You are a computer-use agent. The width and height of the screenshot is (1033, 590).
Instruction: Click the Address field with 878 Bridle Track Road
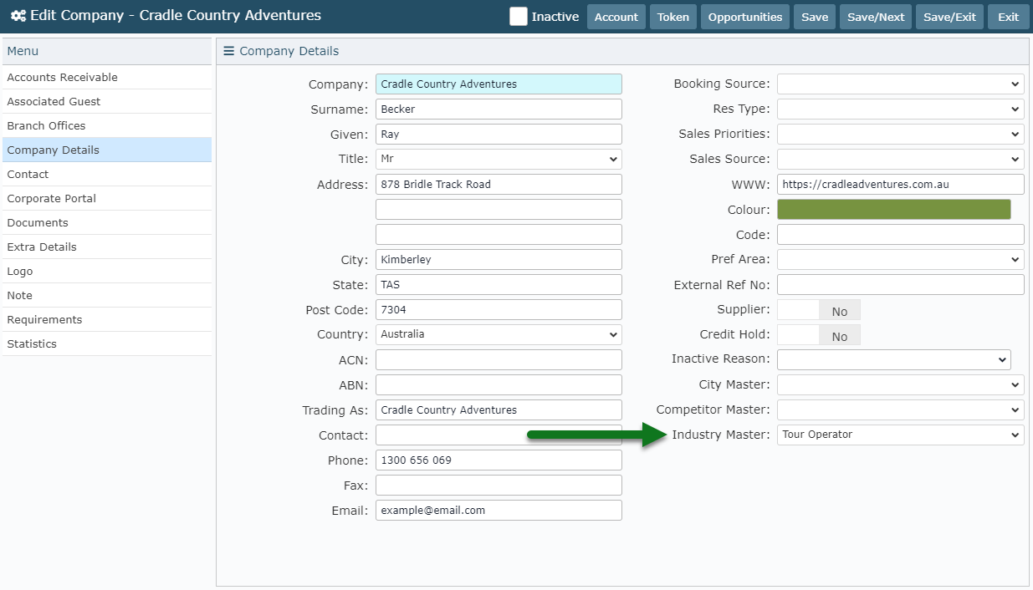[499, 184]
